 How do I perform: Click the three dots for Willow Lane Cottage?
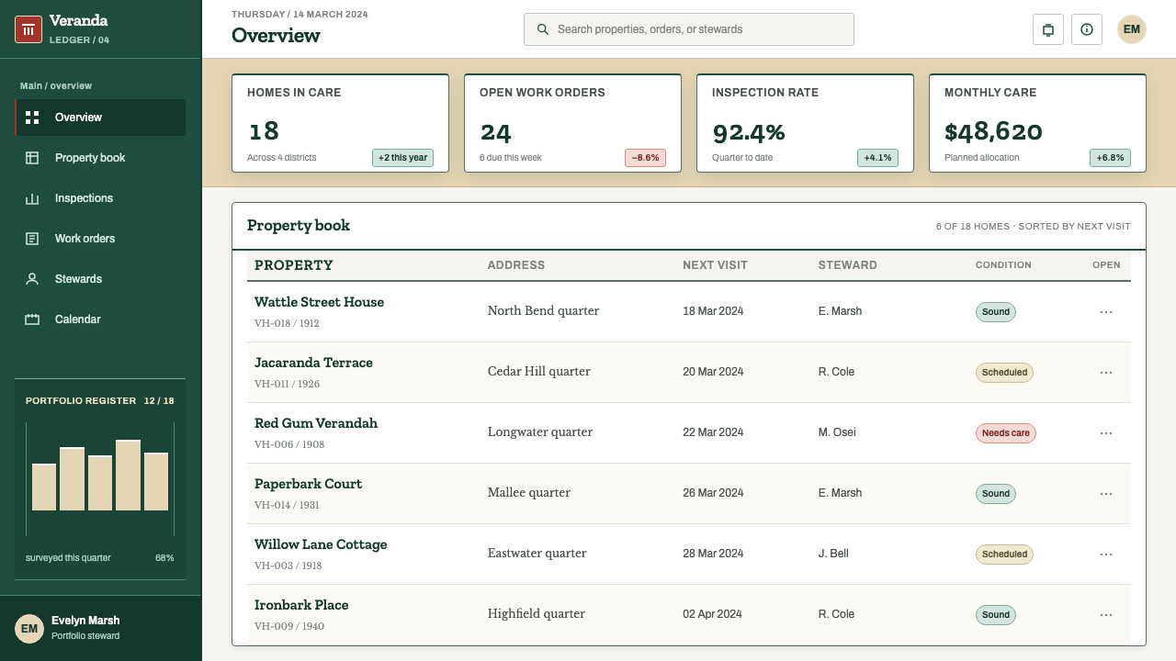(x=1106, y=555)
